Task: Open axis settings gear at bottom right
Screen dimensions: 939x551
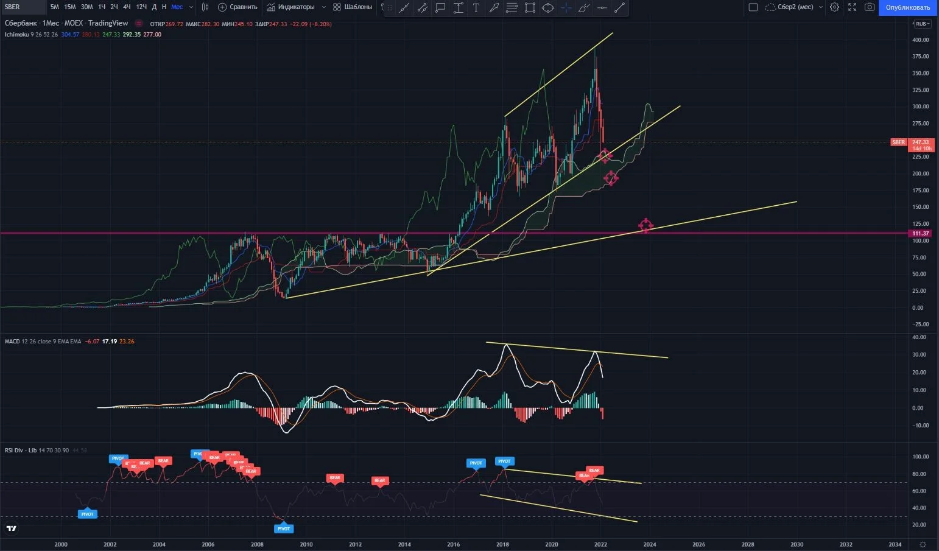Action: [x=923, y=544]
